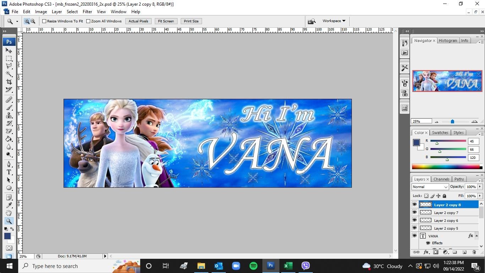Open the Image menu
The image size is (485, 273).
click(x=41, y=12)
